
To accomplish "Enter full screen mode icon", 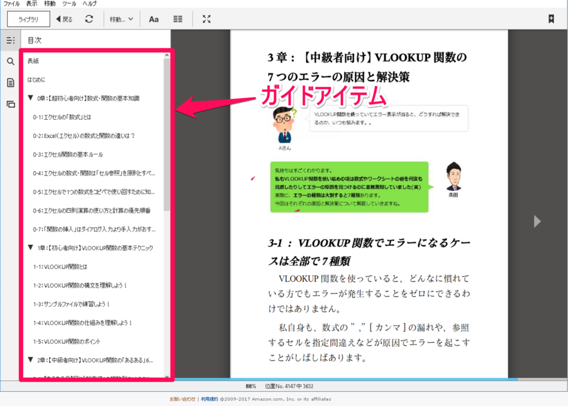I will [x=207, y=19].
